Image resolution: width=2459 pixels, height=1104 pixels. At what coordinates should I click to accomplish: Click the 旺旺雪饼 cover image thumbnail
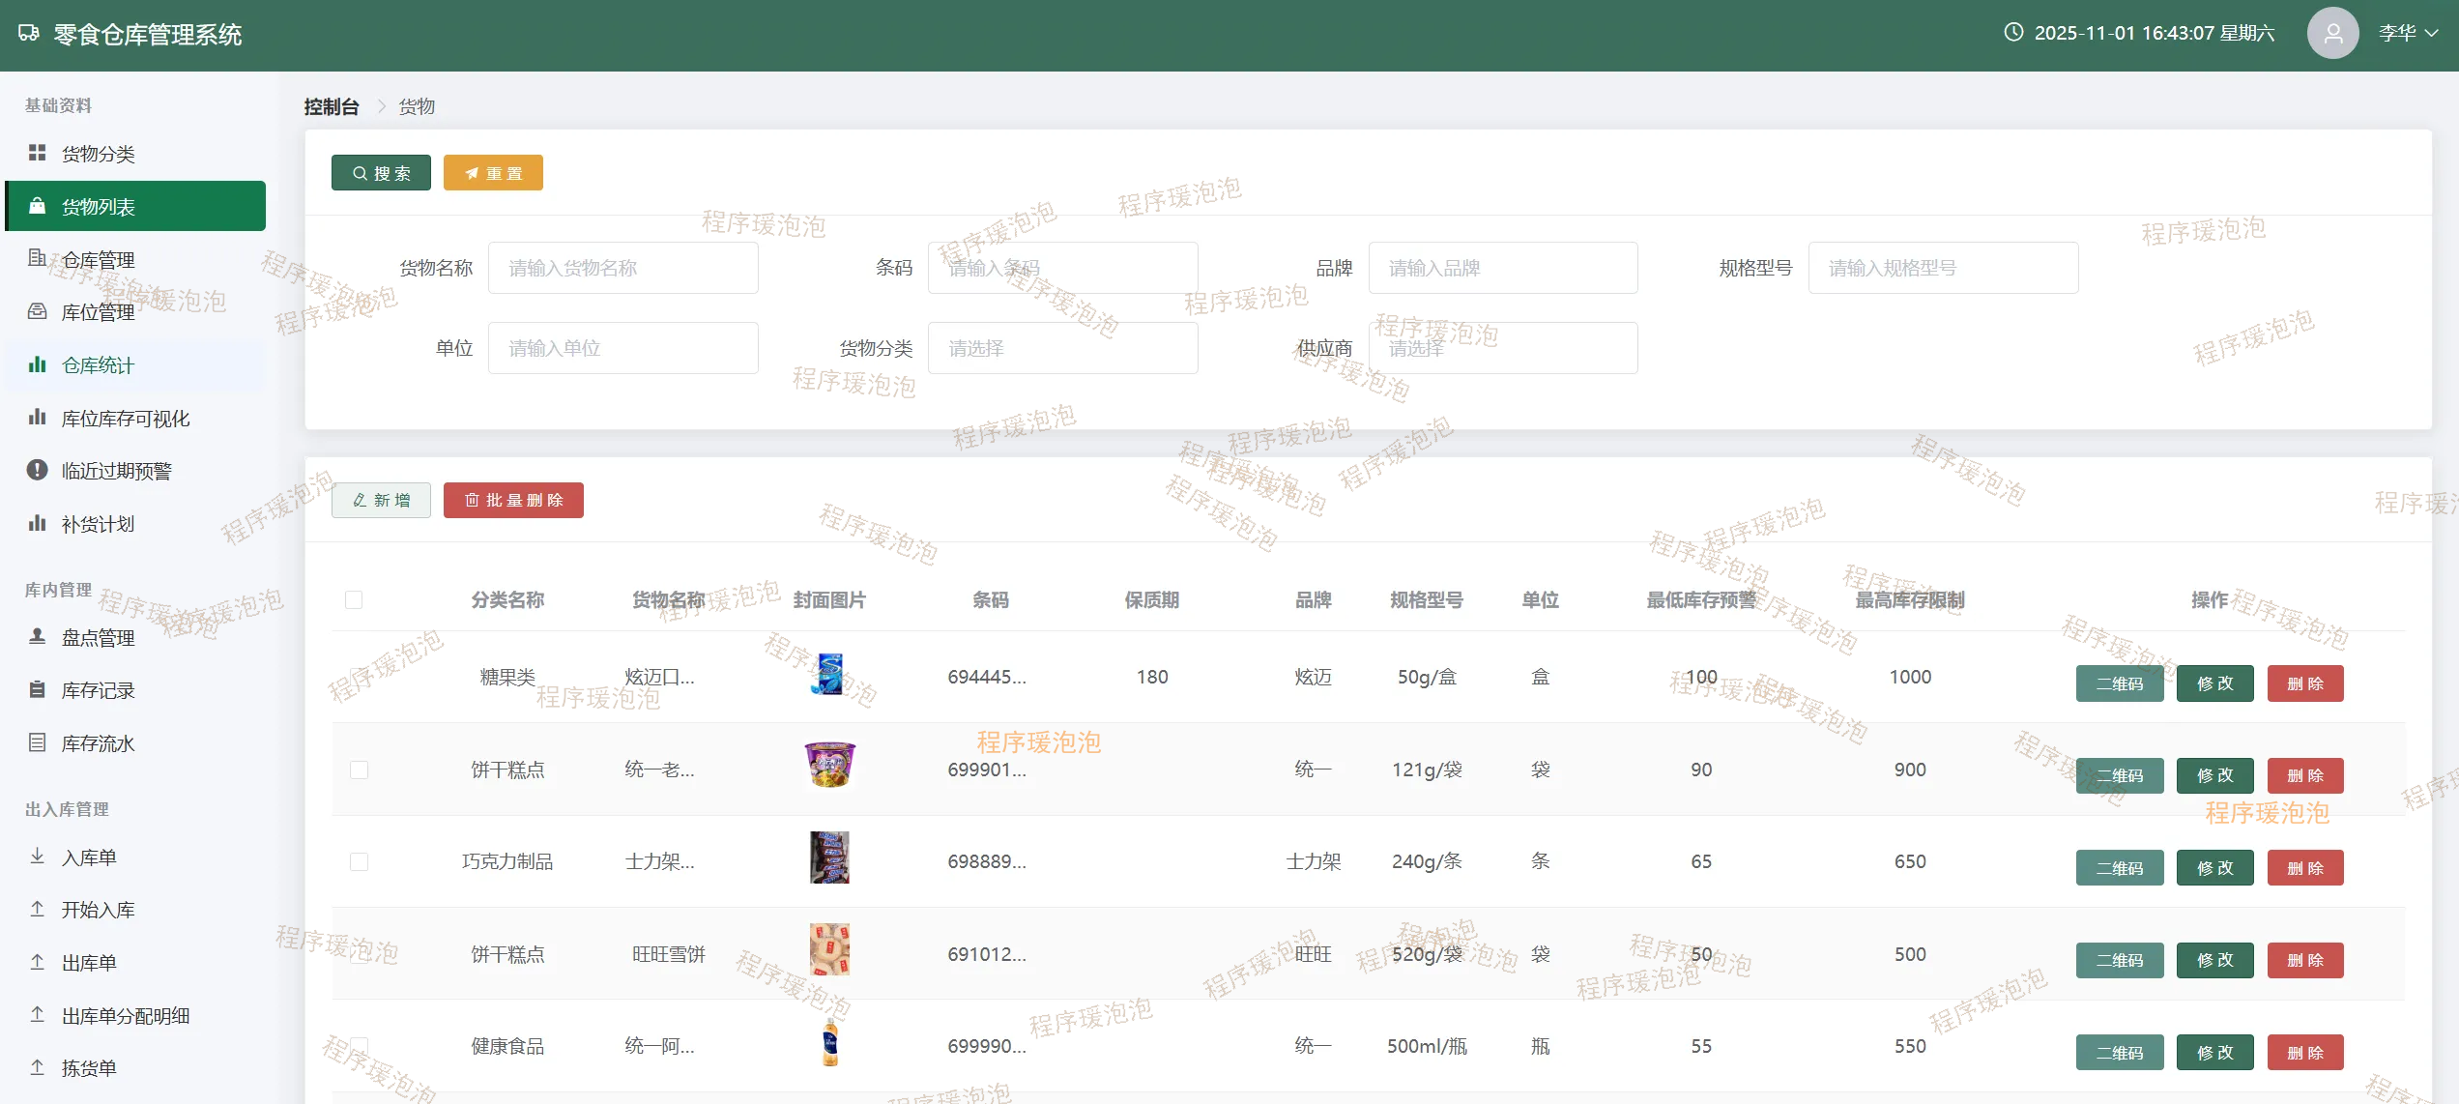point(829,949)
